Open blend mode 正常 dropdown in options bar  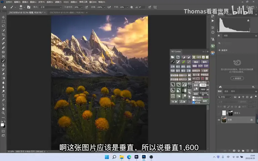tap(51, 7)
